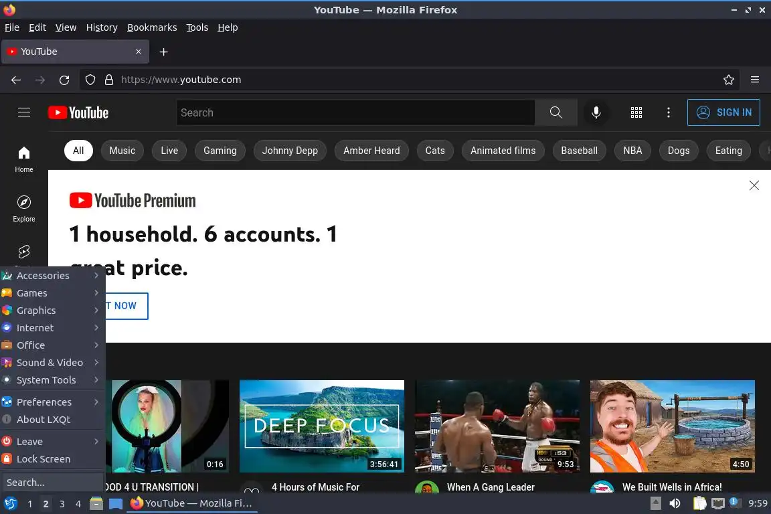Bookmark this page with star icon
This screenshot has width=771, height=514.
click(x=729, y=80)
